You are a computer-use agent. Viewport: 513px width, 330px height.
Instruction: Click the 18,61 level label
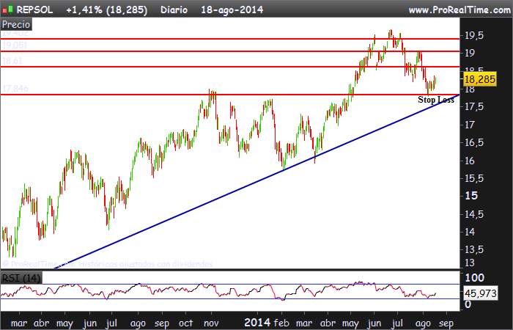click(x=12, y=61)
